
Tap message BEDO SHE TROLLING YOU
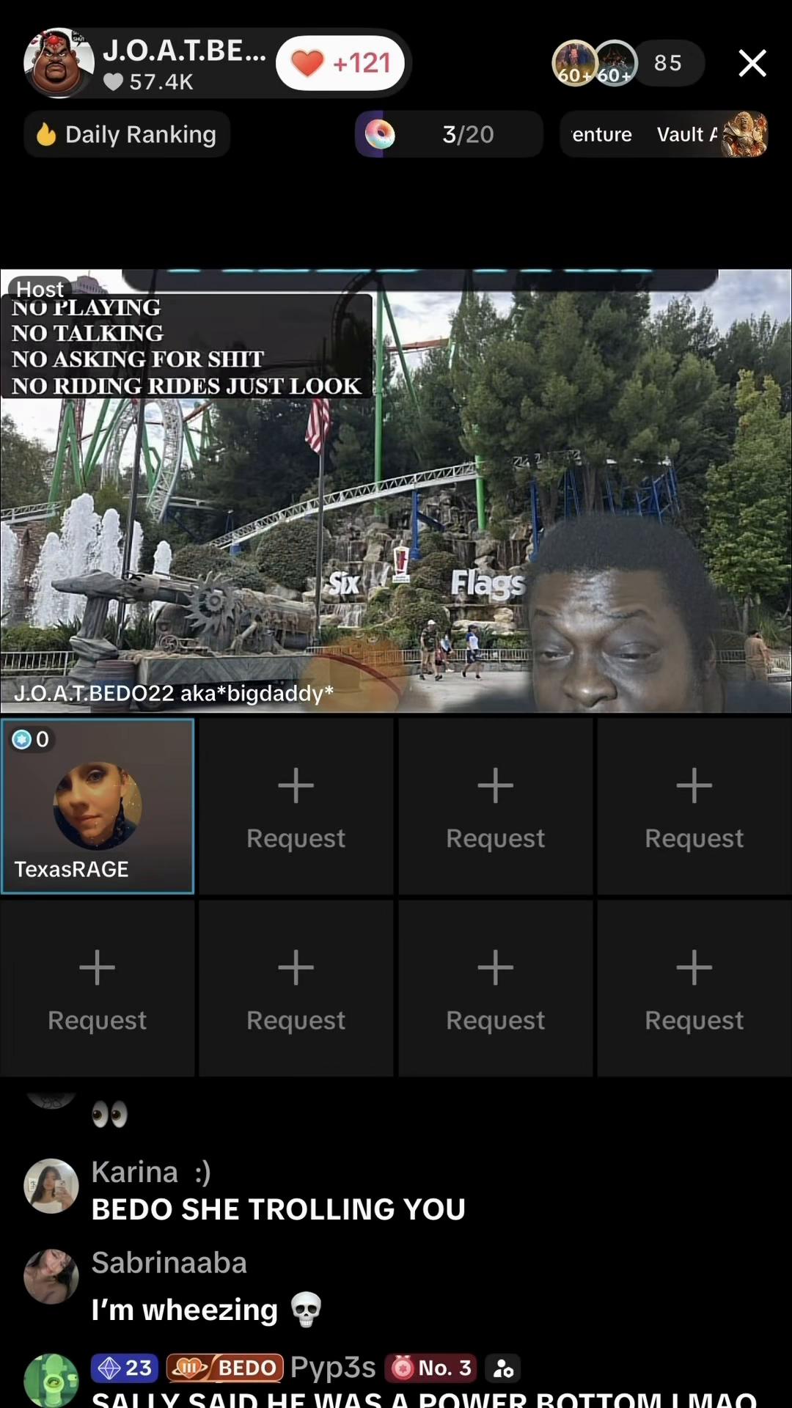pos(279,1209)
